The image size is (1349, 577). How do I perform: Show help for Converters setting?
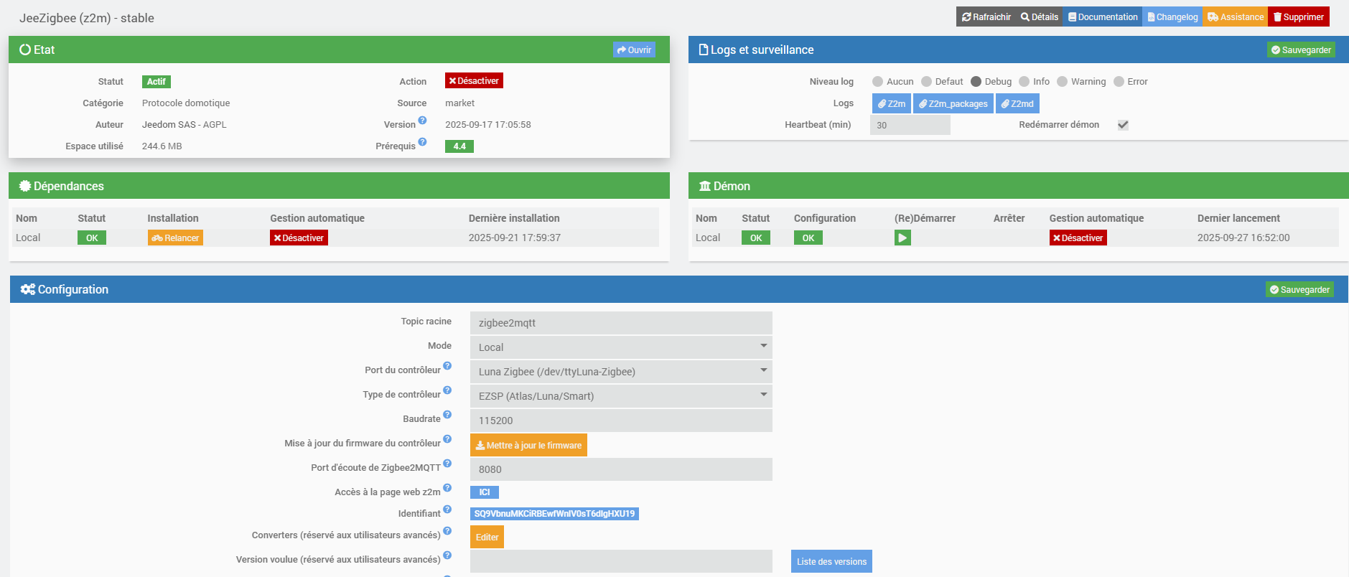coord(447,531)
